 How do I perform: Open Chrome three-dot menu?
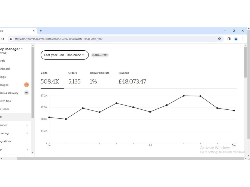click(x=243, y=39)
